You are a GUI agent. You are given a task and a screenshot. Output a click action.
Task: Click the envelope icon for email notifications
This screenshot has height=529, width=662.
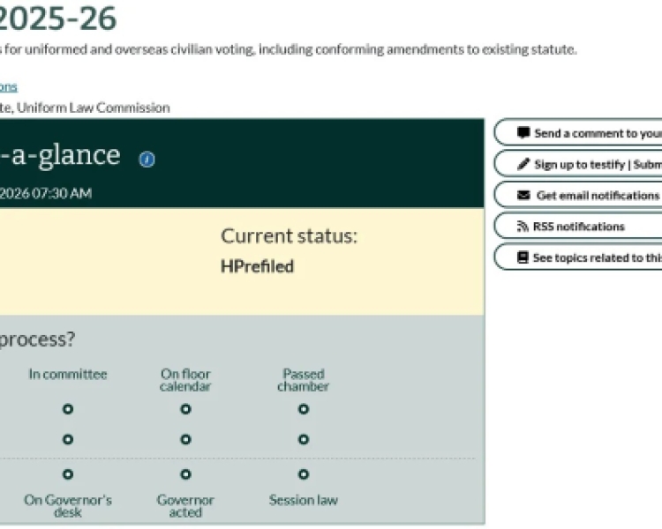pos(523,195)
